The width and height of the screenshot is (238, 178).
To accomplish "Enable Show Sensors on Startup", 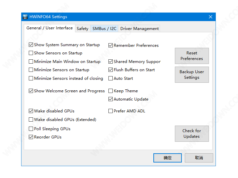I will (x=31, y=53).
